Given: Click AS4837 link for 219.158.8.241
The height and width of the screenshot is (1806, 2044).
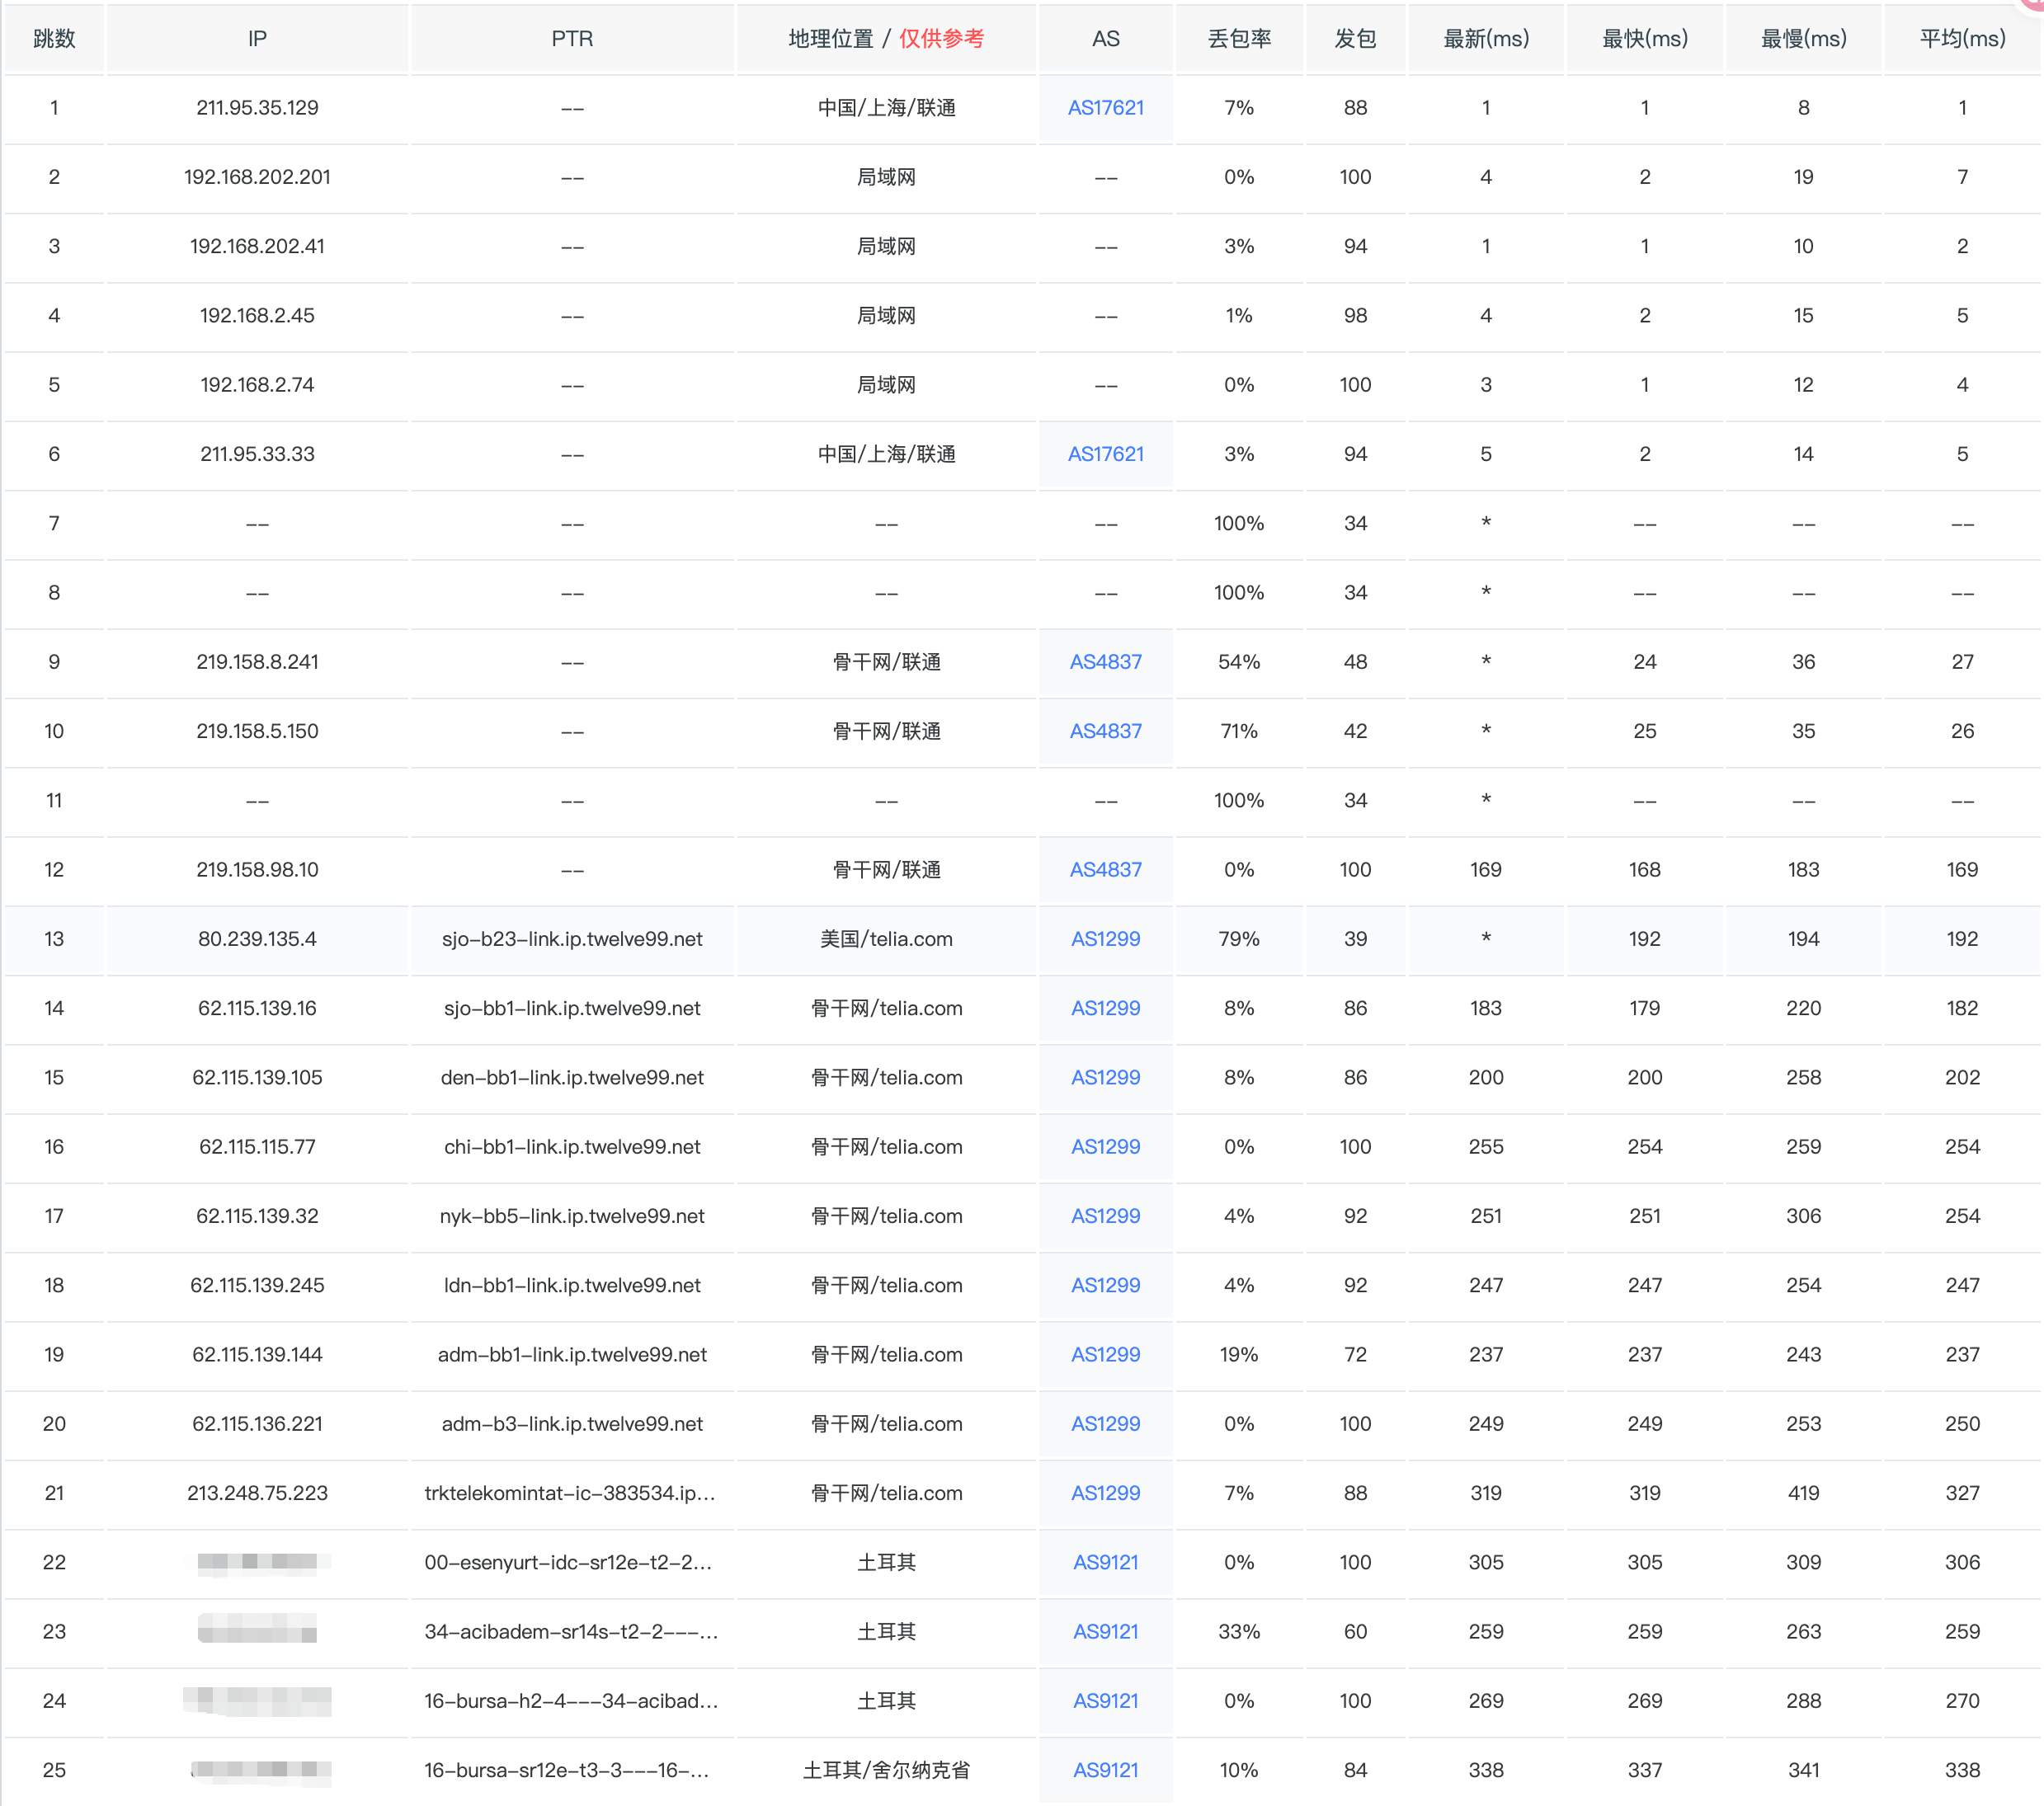Looking at the screenshot, I should tap(1105, 662).
